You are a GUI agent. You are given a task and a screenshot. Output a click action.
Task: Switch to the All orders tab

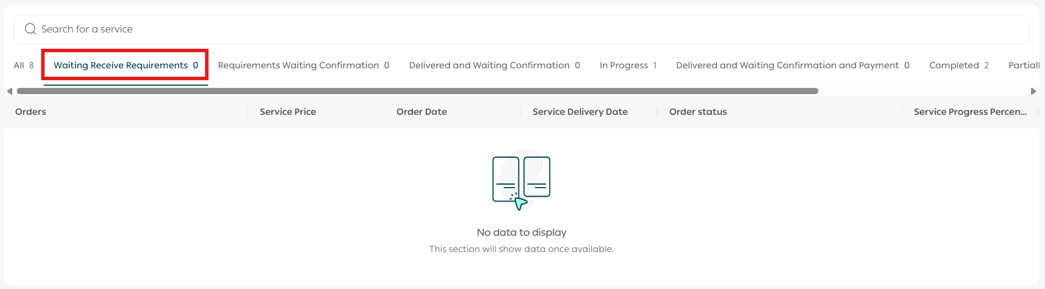(24, 66)
